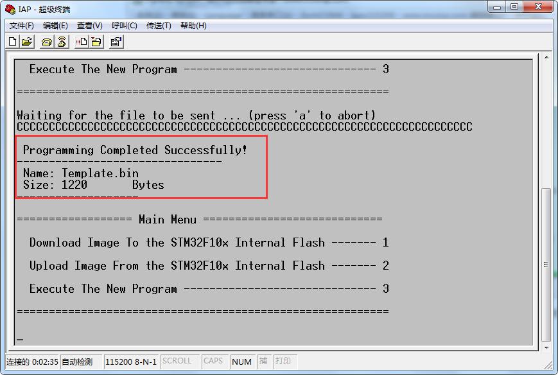Click the Receive file toolbar icon
Image resolution: width=558 pixels, height=375 pixels.
pyautogui.click(x=96, y=42)
